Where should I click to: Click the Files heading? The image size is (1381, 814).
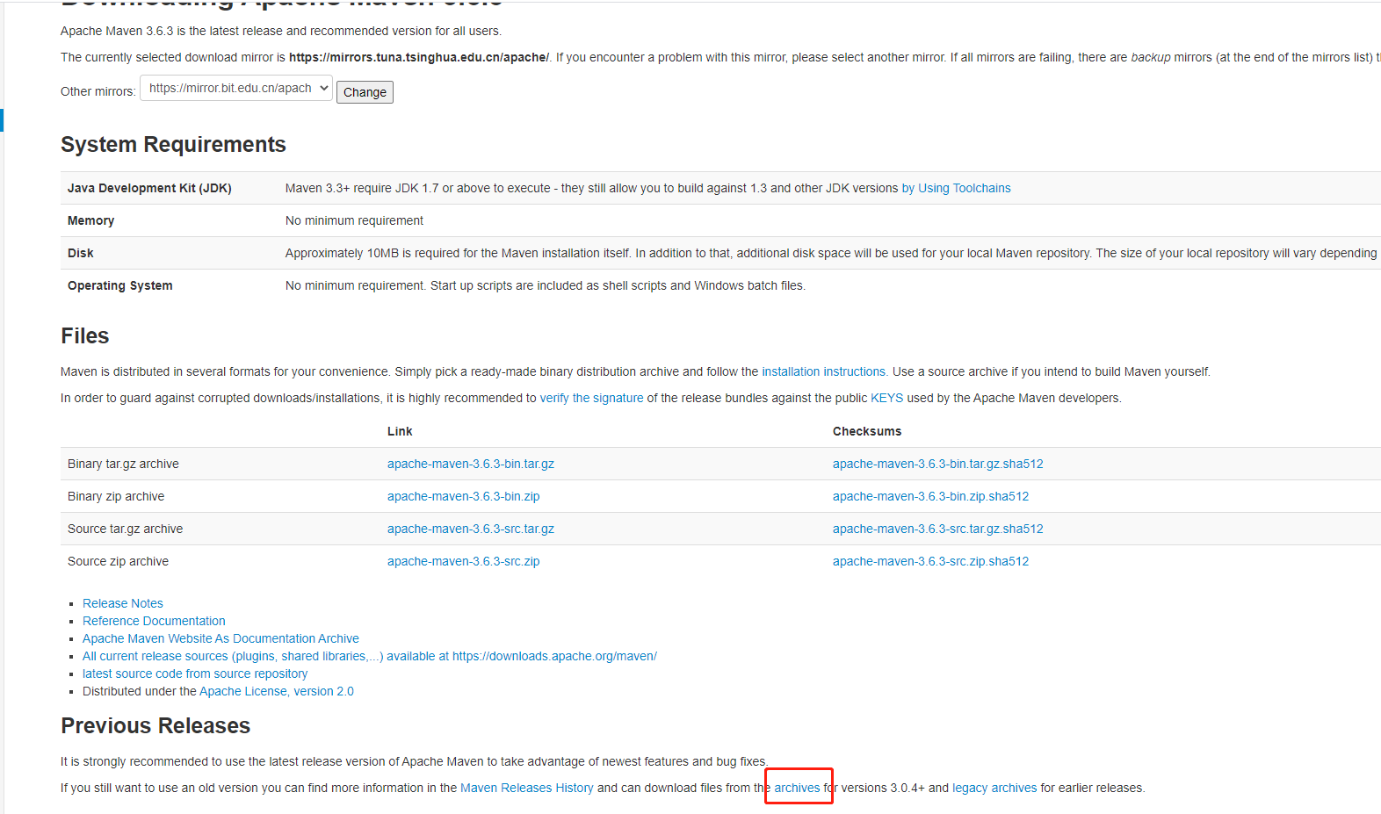click(x=85, y=335)
